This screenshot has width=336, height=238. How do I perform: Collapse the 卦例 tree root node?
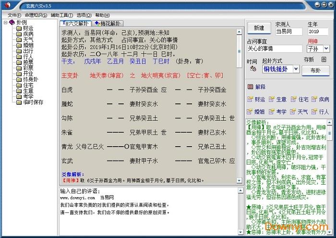point(6,22)
